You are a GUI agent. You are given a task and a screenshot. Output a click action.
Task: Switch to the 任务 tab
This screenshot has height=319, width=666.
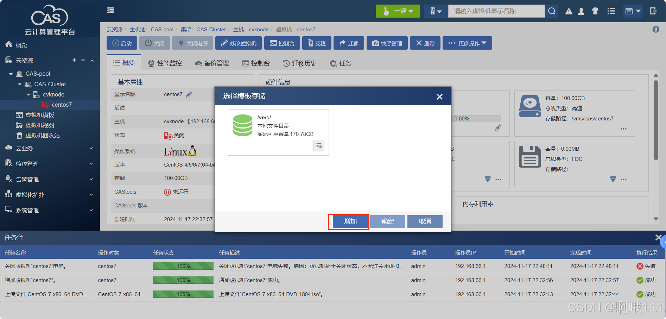click(341, 63)
